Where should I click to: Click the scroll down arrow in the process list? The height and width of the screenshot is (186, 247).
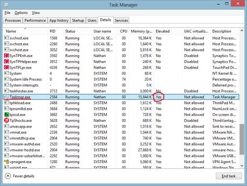(x=242, y=165)
